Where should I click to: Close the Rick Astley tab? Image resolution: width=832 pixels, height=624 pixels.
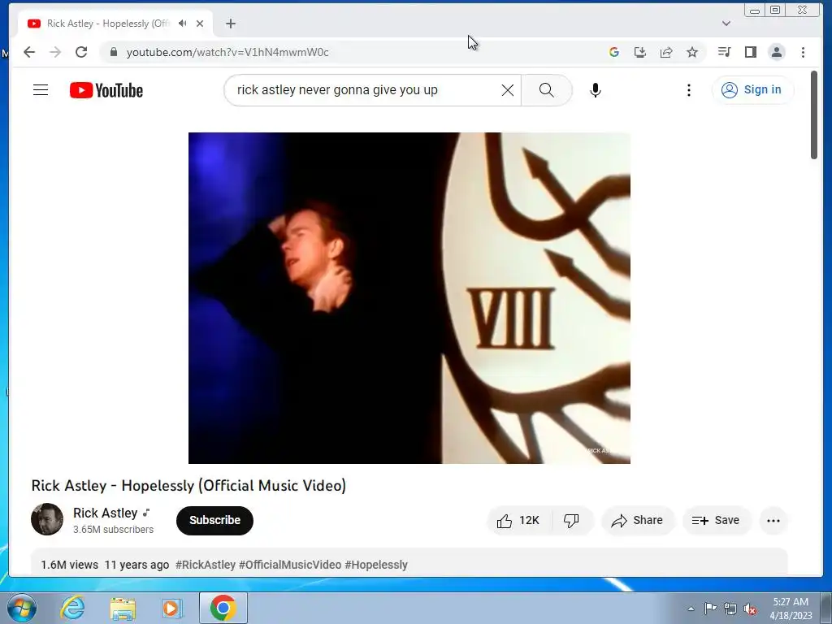(x=200, y=24)
